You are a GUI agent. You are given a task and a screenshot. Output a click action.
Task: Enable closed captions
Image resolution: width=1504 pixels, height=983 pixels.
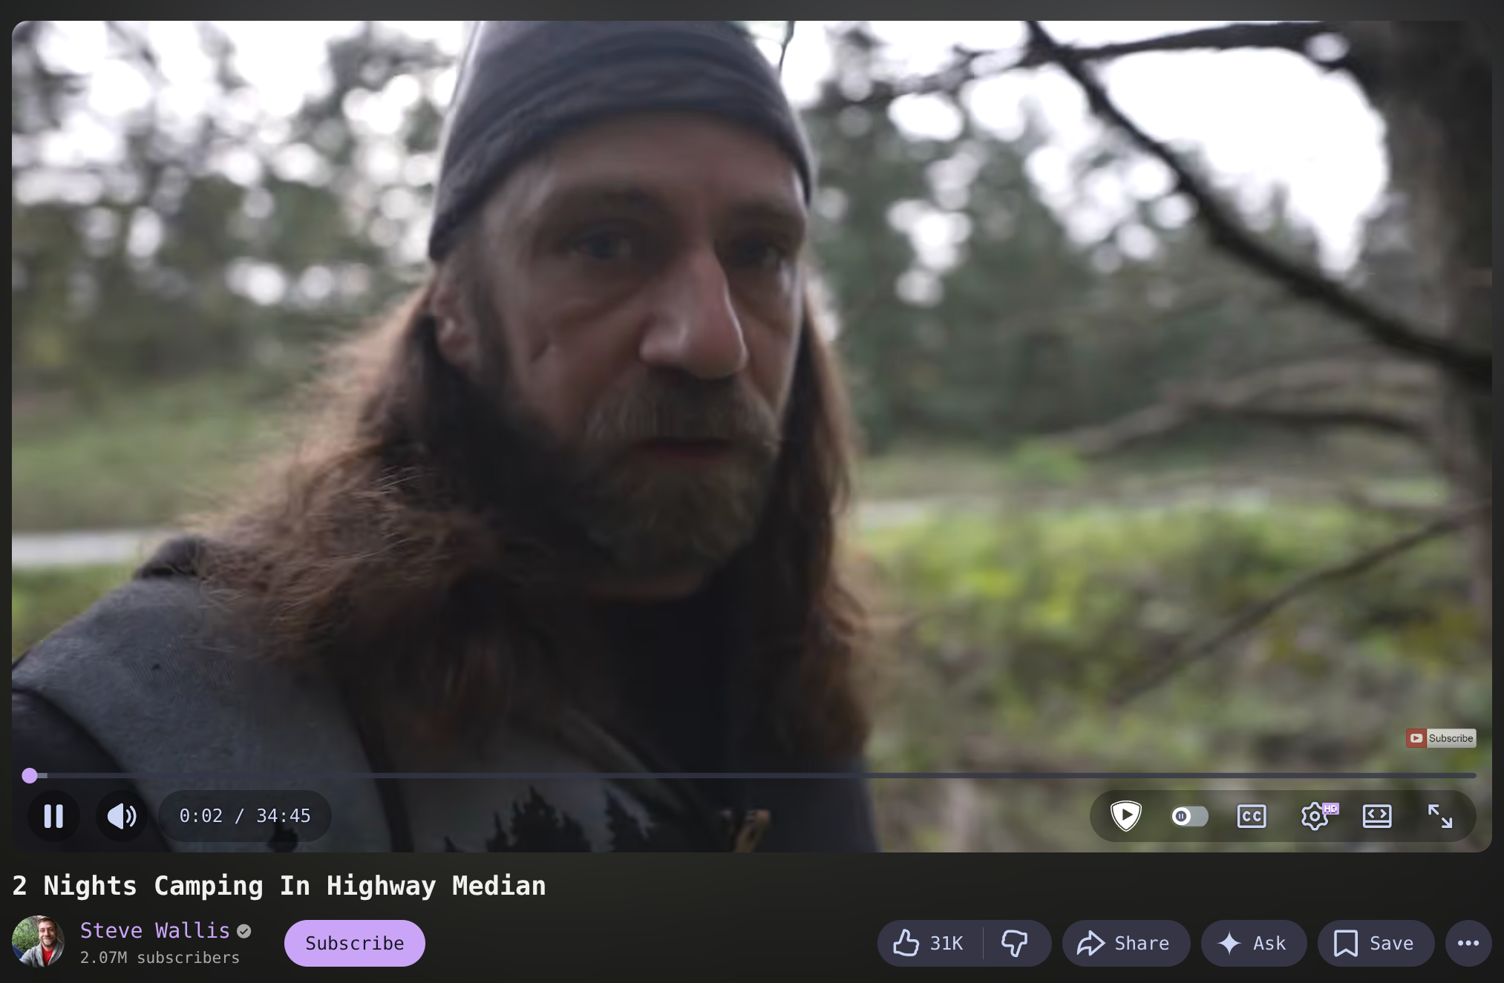click(x=1252, y=816)
